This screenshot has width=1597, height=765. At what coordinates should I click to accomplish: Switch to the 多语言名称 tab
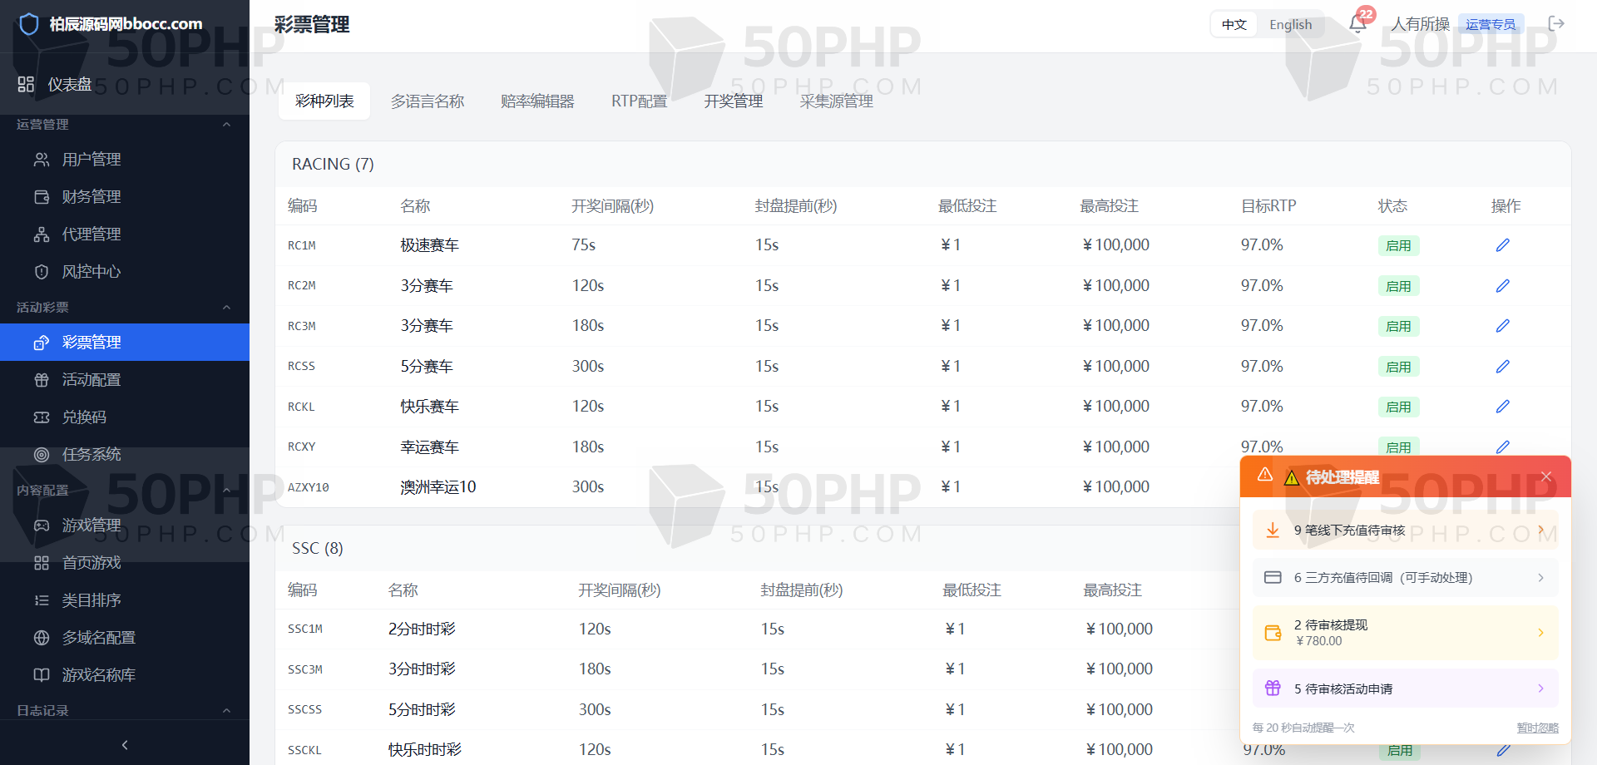(428, 101)
